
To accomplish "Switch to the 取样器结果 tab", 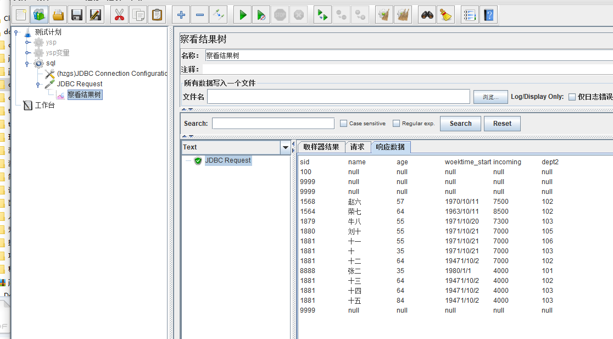I will 321,147.
